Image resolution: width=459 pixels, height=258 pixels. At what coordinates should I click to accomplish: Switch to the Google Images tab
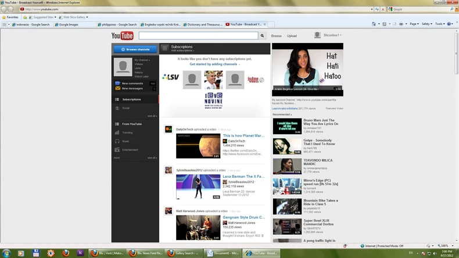tap(67, 24)
